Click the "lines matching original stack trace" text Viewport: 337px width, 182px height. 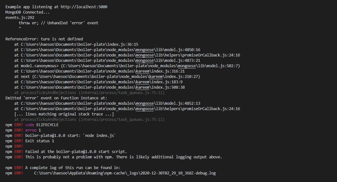(x=64, y=114)
